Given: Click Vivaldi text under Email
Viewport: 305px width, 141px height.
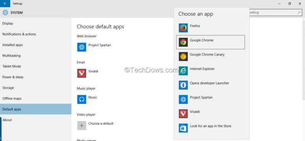Looking at the screenshot, I should tap(93, 71).
